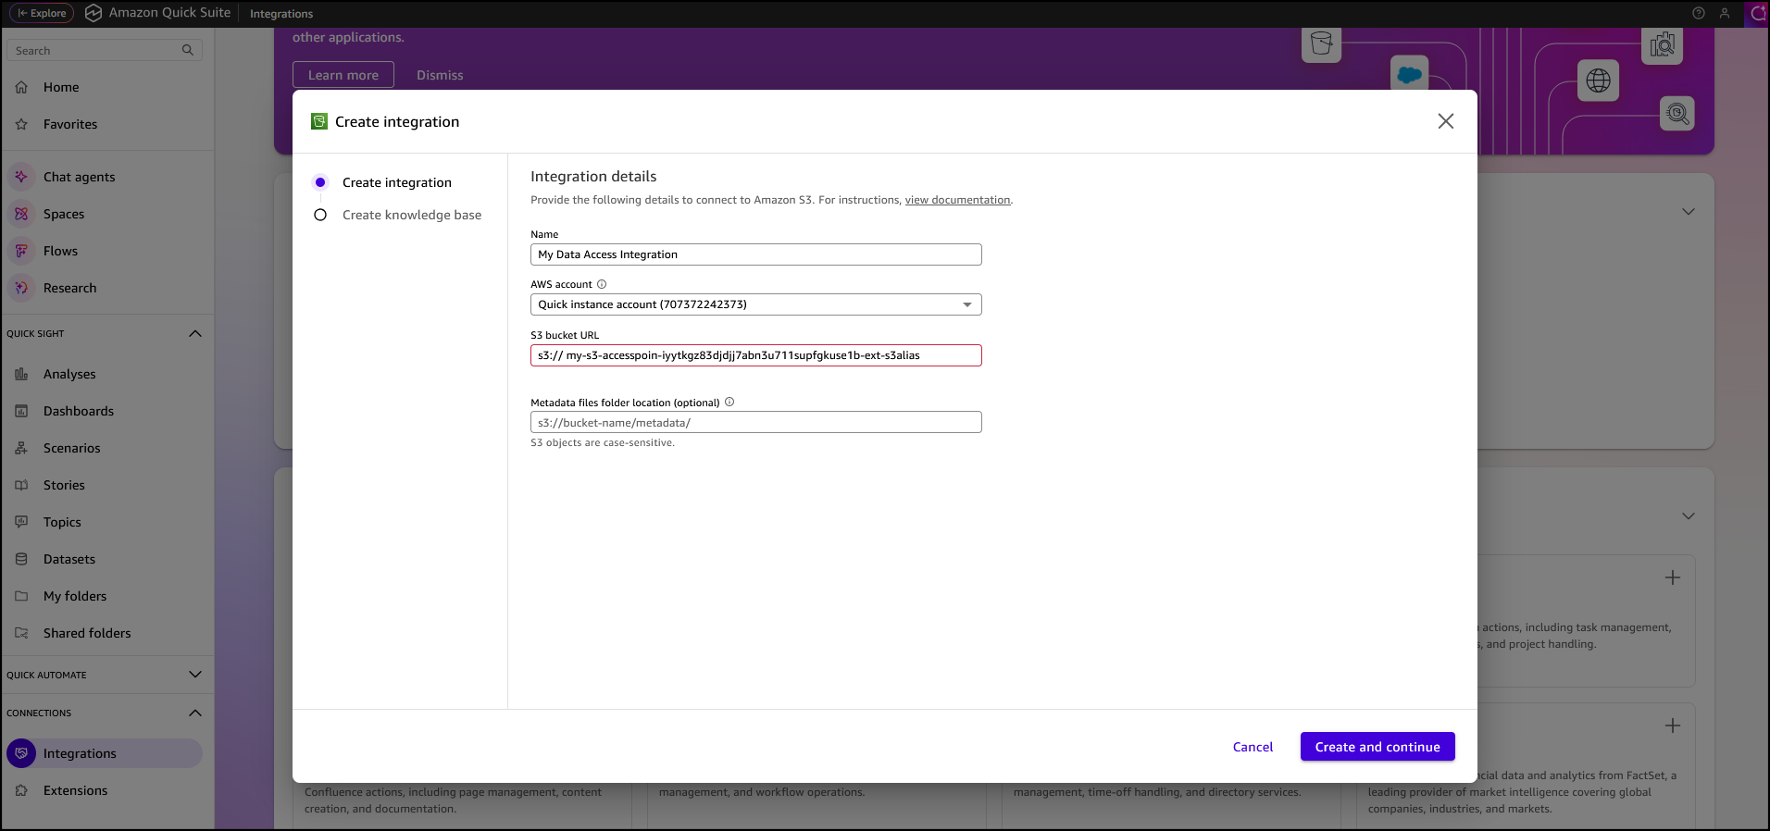1770x831 pixels.
Task: Click the Metadata files folder info icon
Action: (729, 402)
